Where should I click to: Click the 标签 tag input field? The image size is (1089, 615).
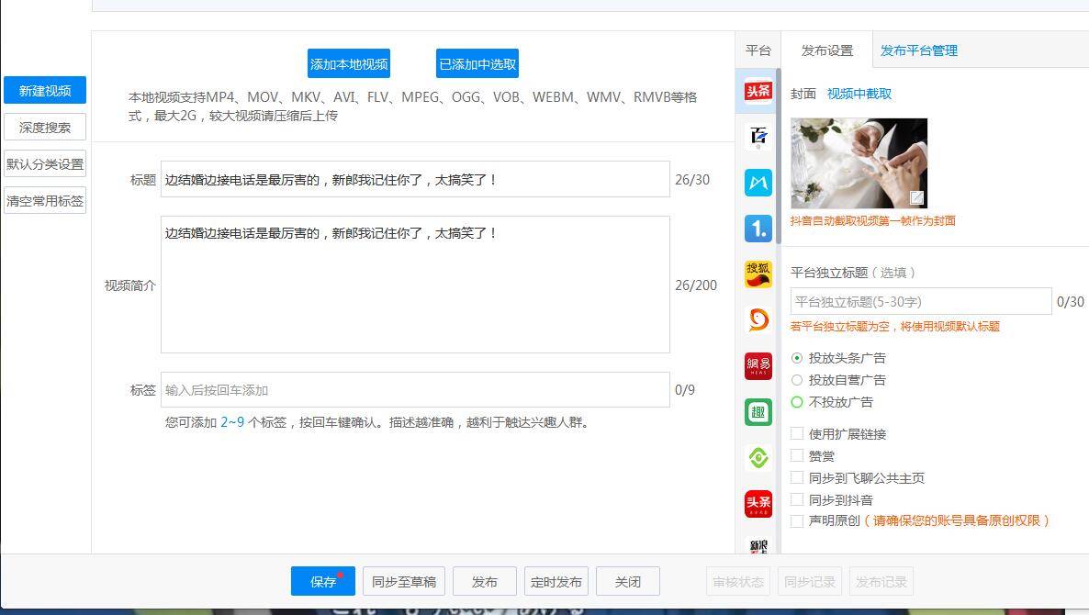[x=415, y=390]
